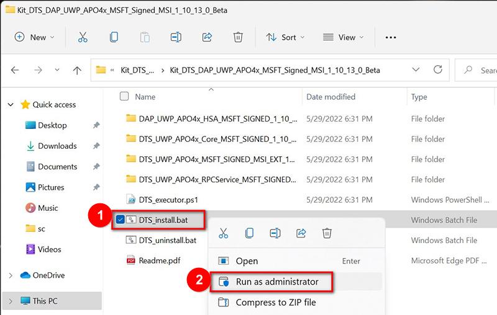The height and width of the screenshot is (315, 497).
Task: Select the DTS_UWP_APO4x_RPCService_MSFT_SIGNED folder
Action: point(217,180)
